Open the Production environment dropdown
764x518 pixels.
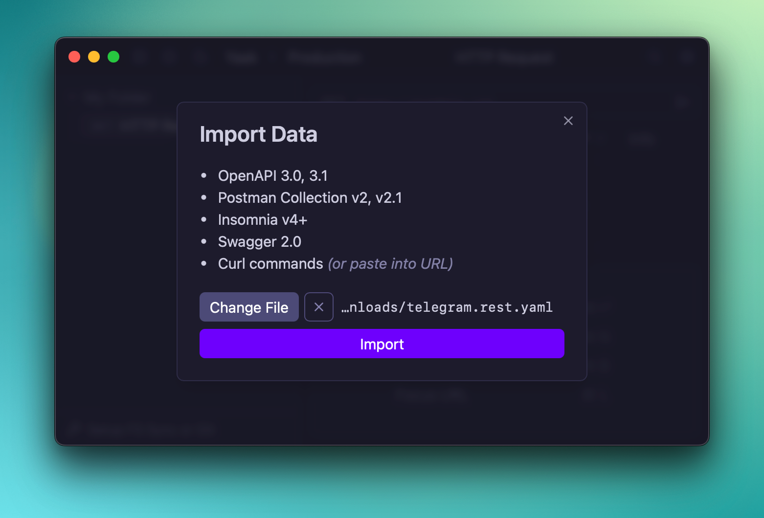pos(323,57)
